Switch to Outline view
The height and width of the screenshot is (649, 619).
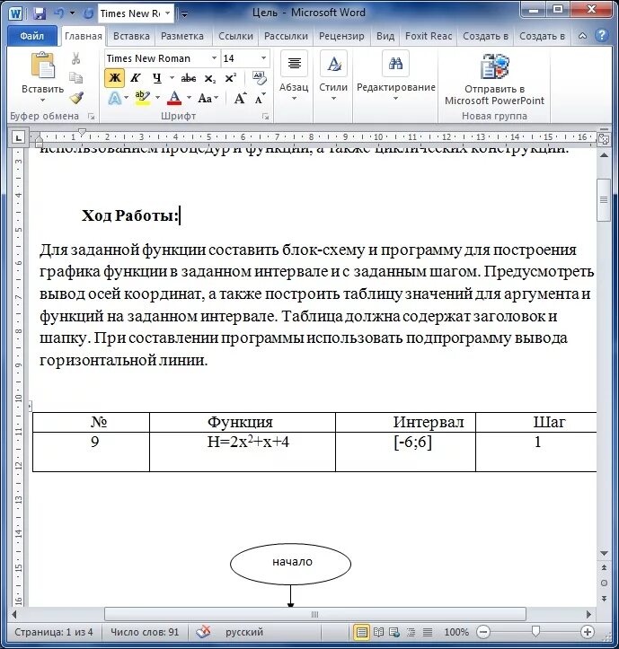click(411, 632)
